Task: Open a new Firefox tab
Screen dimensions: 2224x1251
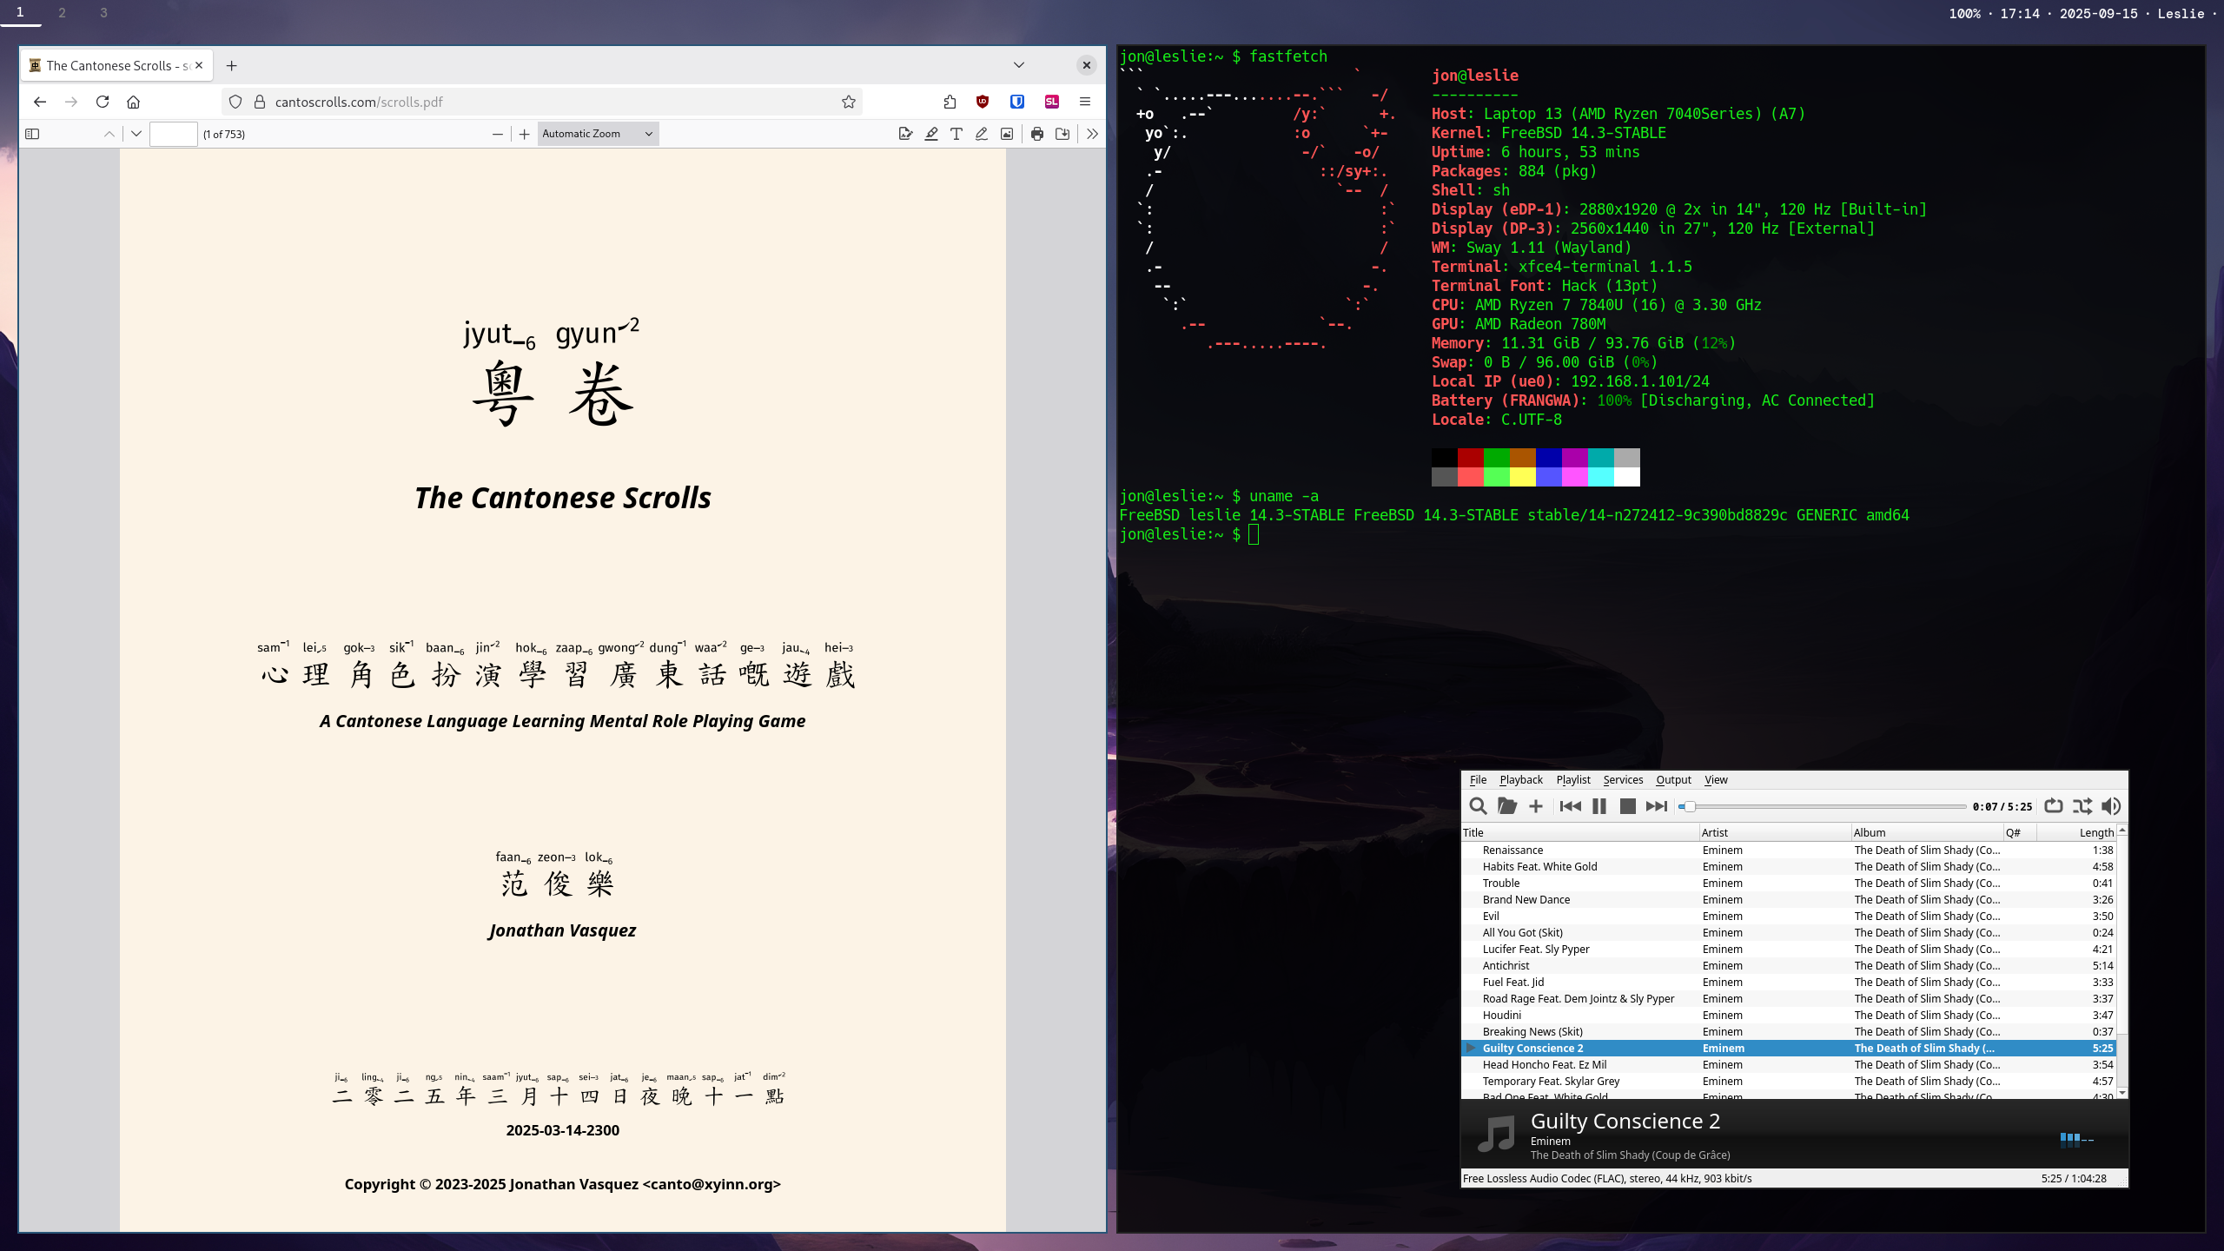Action: tap(231, 65)
